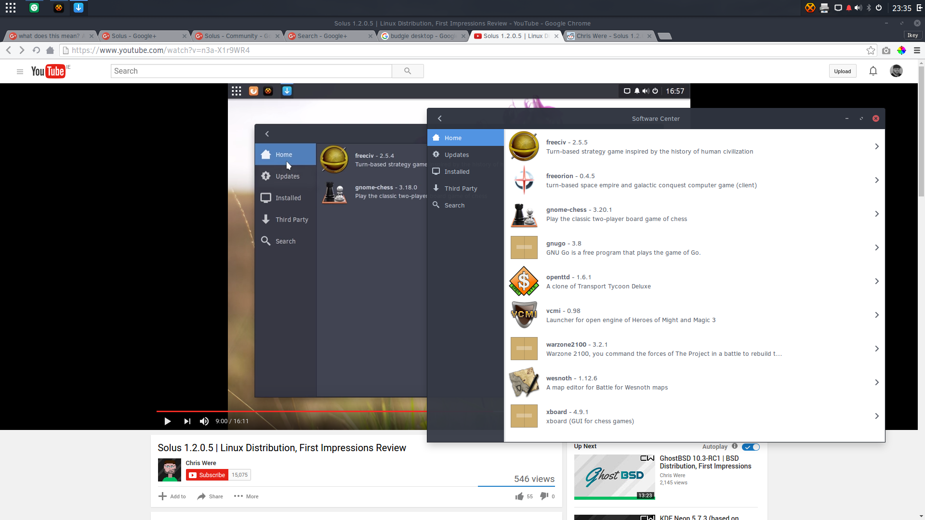925x520 pixels.
Task: Open the printer tray icon
Action: pyautogui.click(x=824, y=8)
